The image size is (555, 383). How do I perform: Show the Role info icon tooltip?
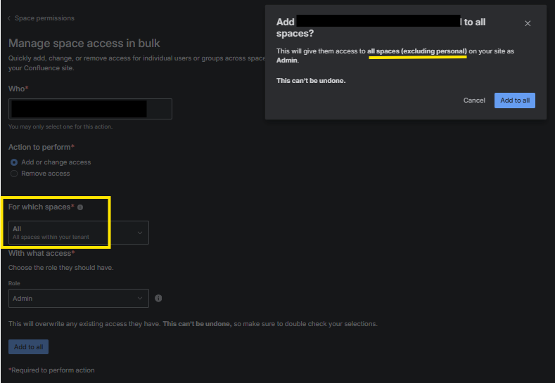point(158,299)
